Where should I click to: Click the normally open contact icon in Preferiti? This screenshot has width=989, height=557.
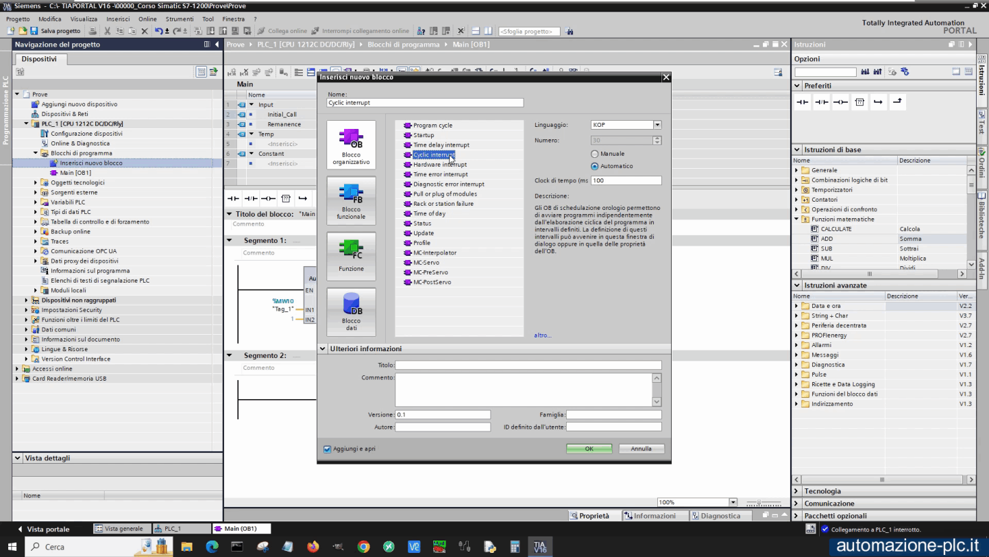point(802,102)
